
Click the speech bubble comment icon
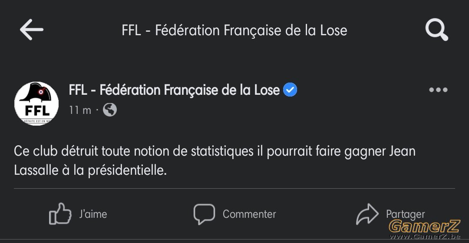(204, 214)
